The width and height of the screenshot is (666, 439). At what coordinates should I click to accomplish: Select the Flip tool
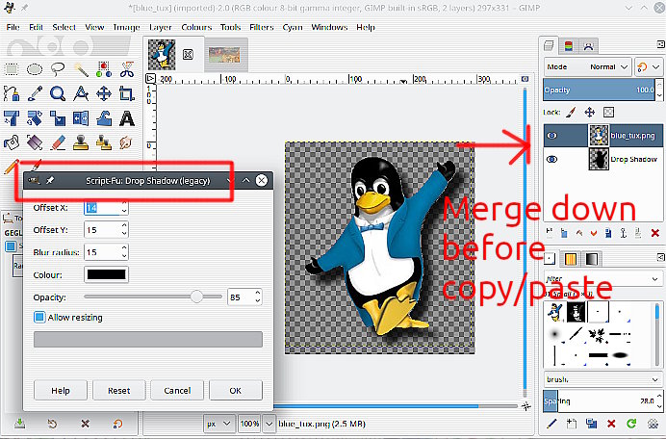point(81,118)
